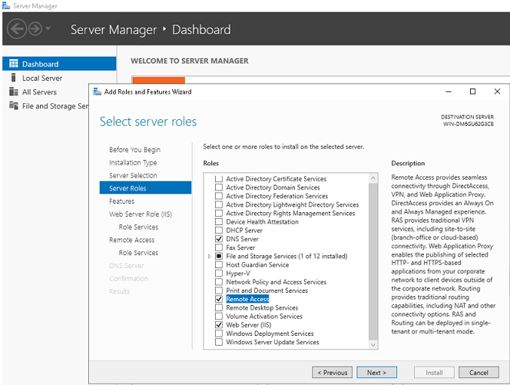Viewport: 510px width, 385px height.
Task: Expand the File and Storage Services node
Action: point(210,256)
